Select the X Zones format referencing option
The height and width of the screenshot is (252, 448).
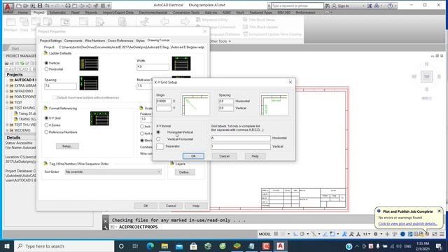point(46,125)
